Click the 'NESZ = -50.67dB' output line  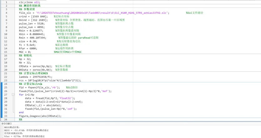tap(26, 130)
